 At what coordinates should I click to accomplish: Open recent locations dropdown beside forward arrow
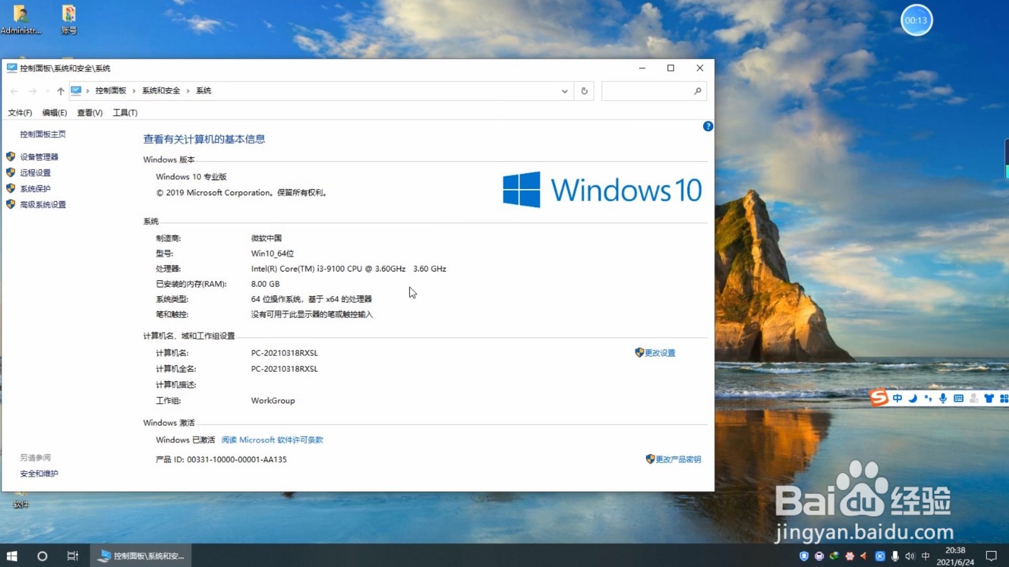47,91
